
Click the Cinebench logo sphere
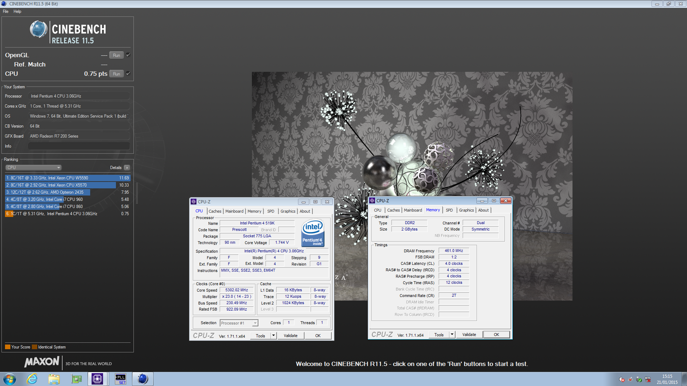tap(39, 29)
